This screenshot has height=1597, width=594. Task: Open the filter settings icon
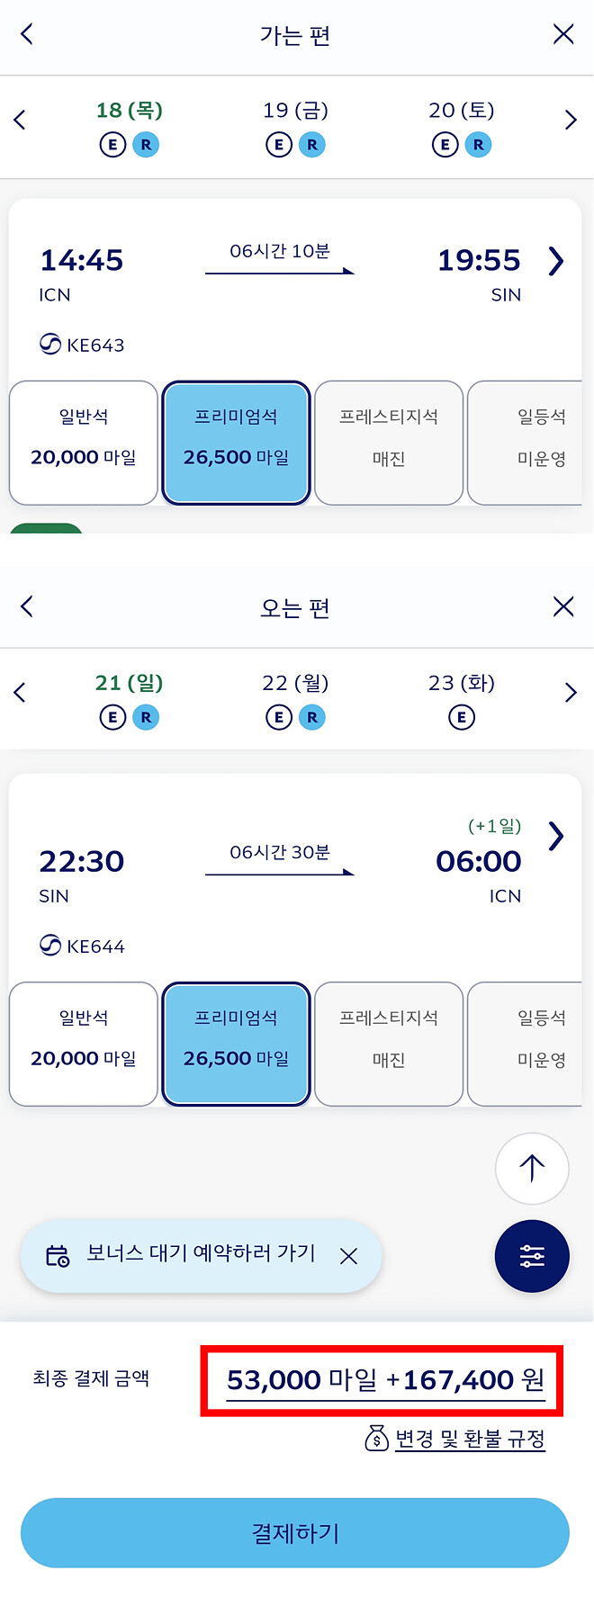tap(532, 1256)
